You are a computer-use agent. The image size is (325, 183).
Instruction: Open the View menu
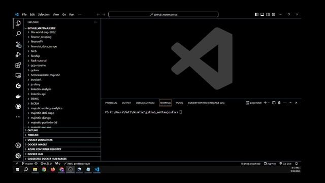pos(56,15)
